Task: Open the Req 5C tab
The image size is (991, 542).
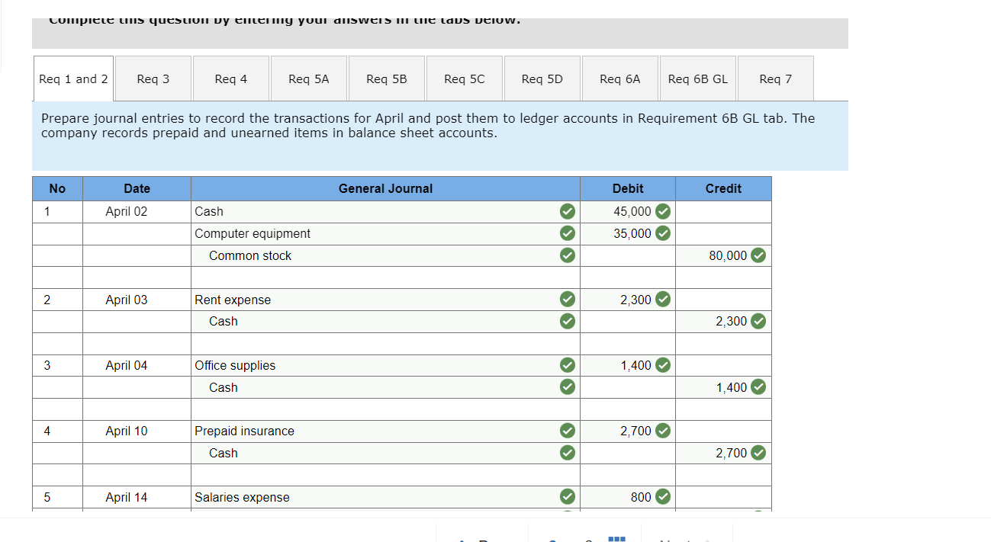Action: point(464,78)
